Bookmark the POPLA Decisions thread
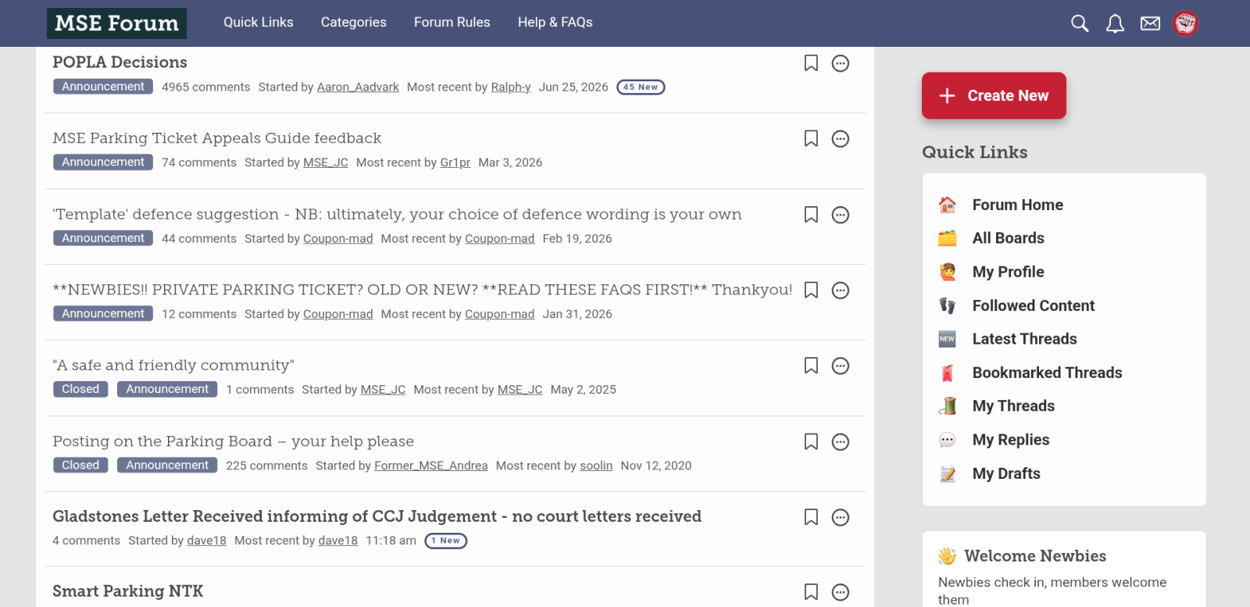The width and height of the screenshot is (1250, 607). (x=811, y=63)
